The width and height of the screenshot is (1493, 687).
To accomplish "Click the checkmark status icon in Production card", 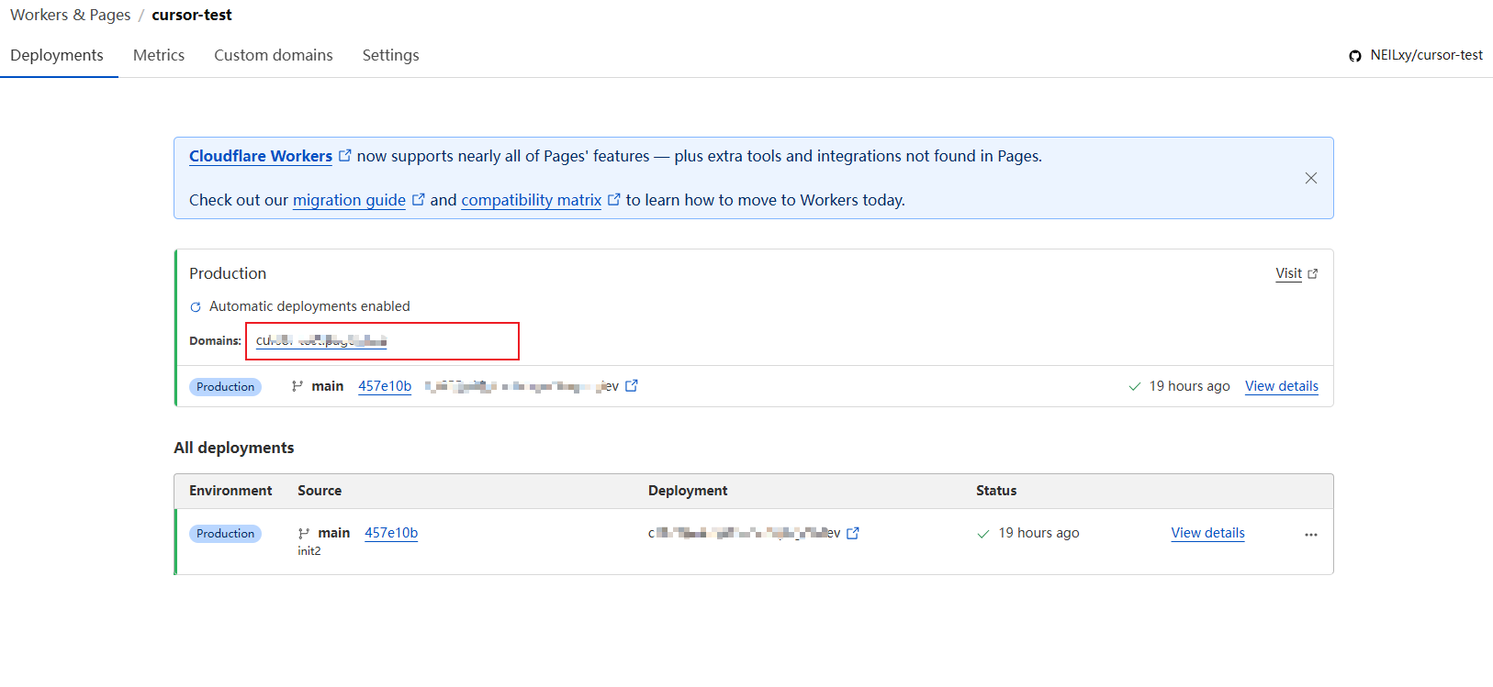I will click(x=1135, y=387).
